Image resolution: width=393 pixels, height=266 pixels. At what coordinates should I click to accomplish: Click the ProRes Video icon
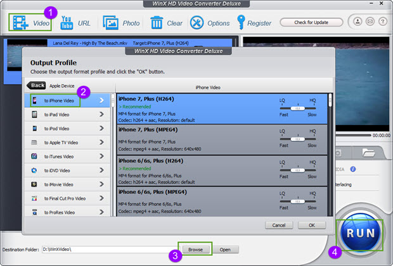35,212
